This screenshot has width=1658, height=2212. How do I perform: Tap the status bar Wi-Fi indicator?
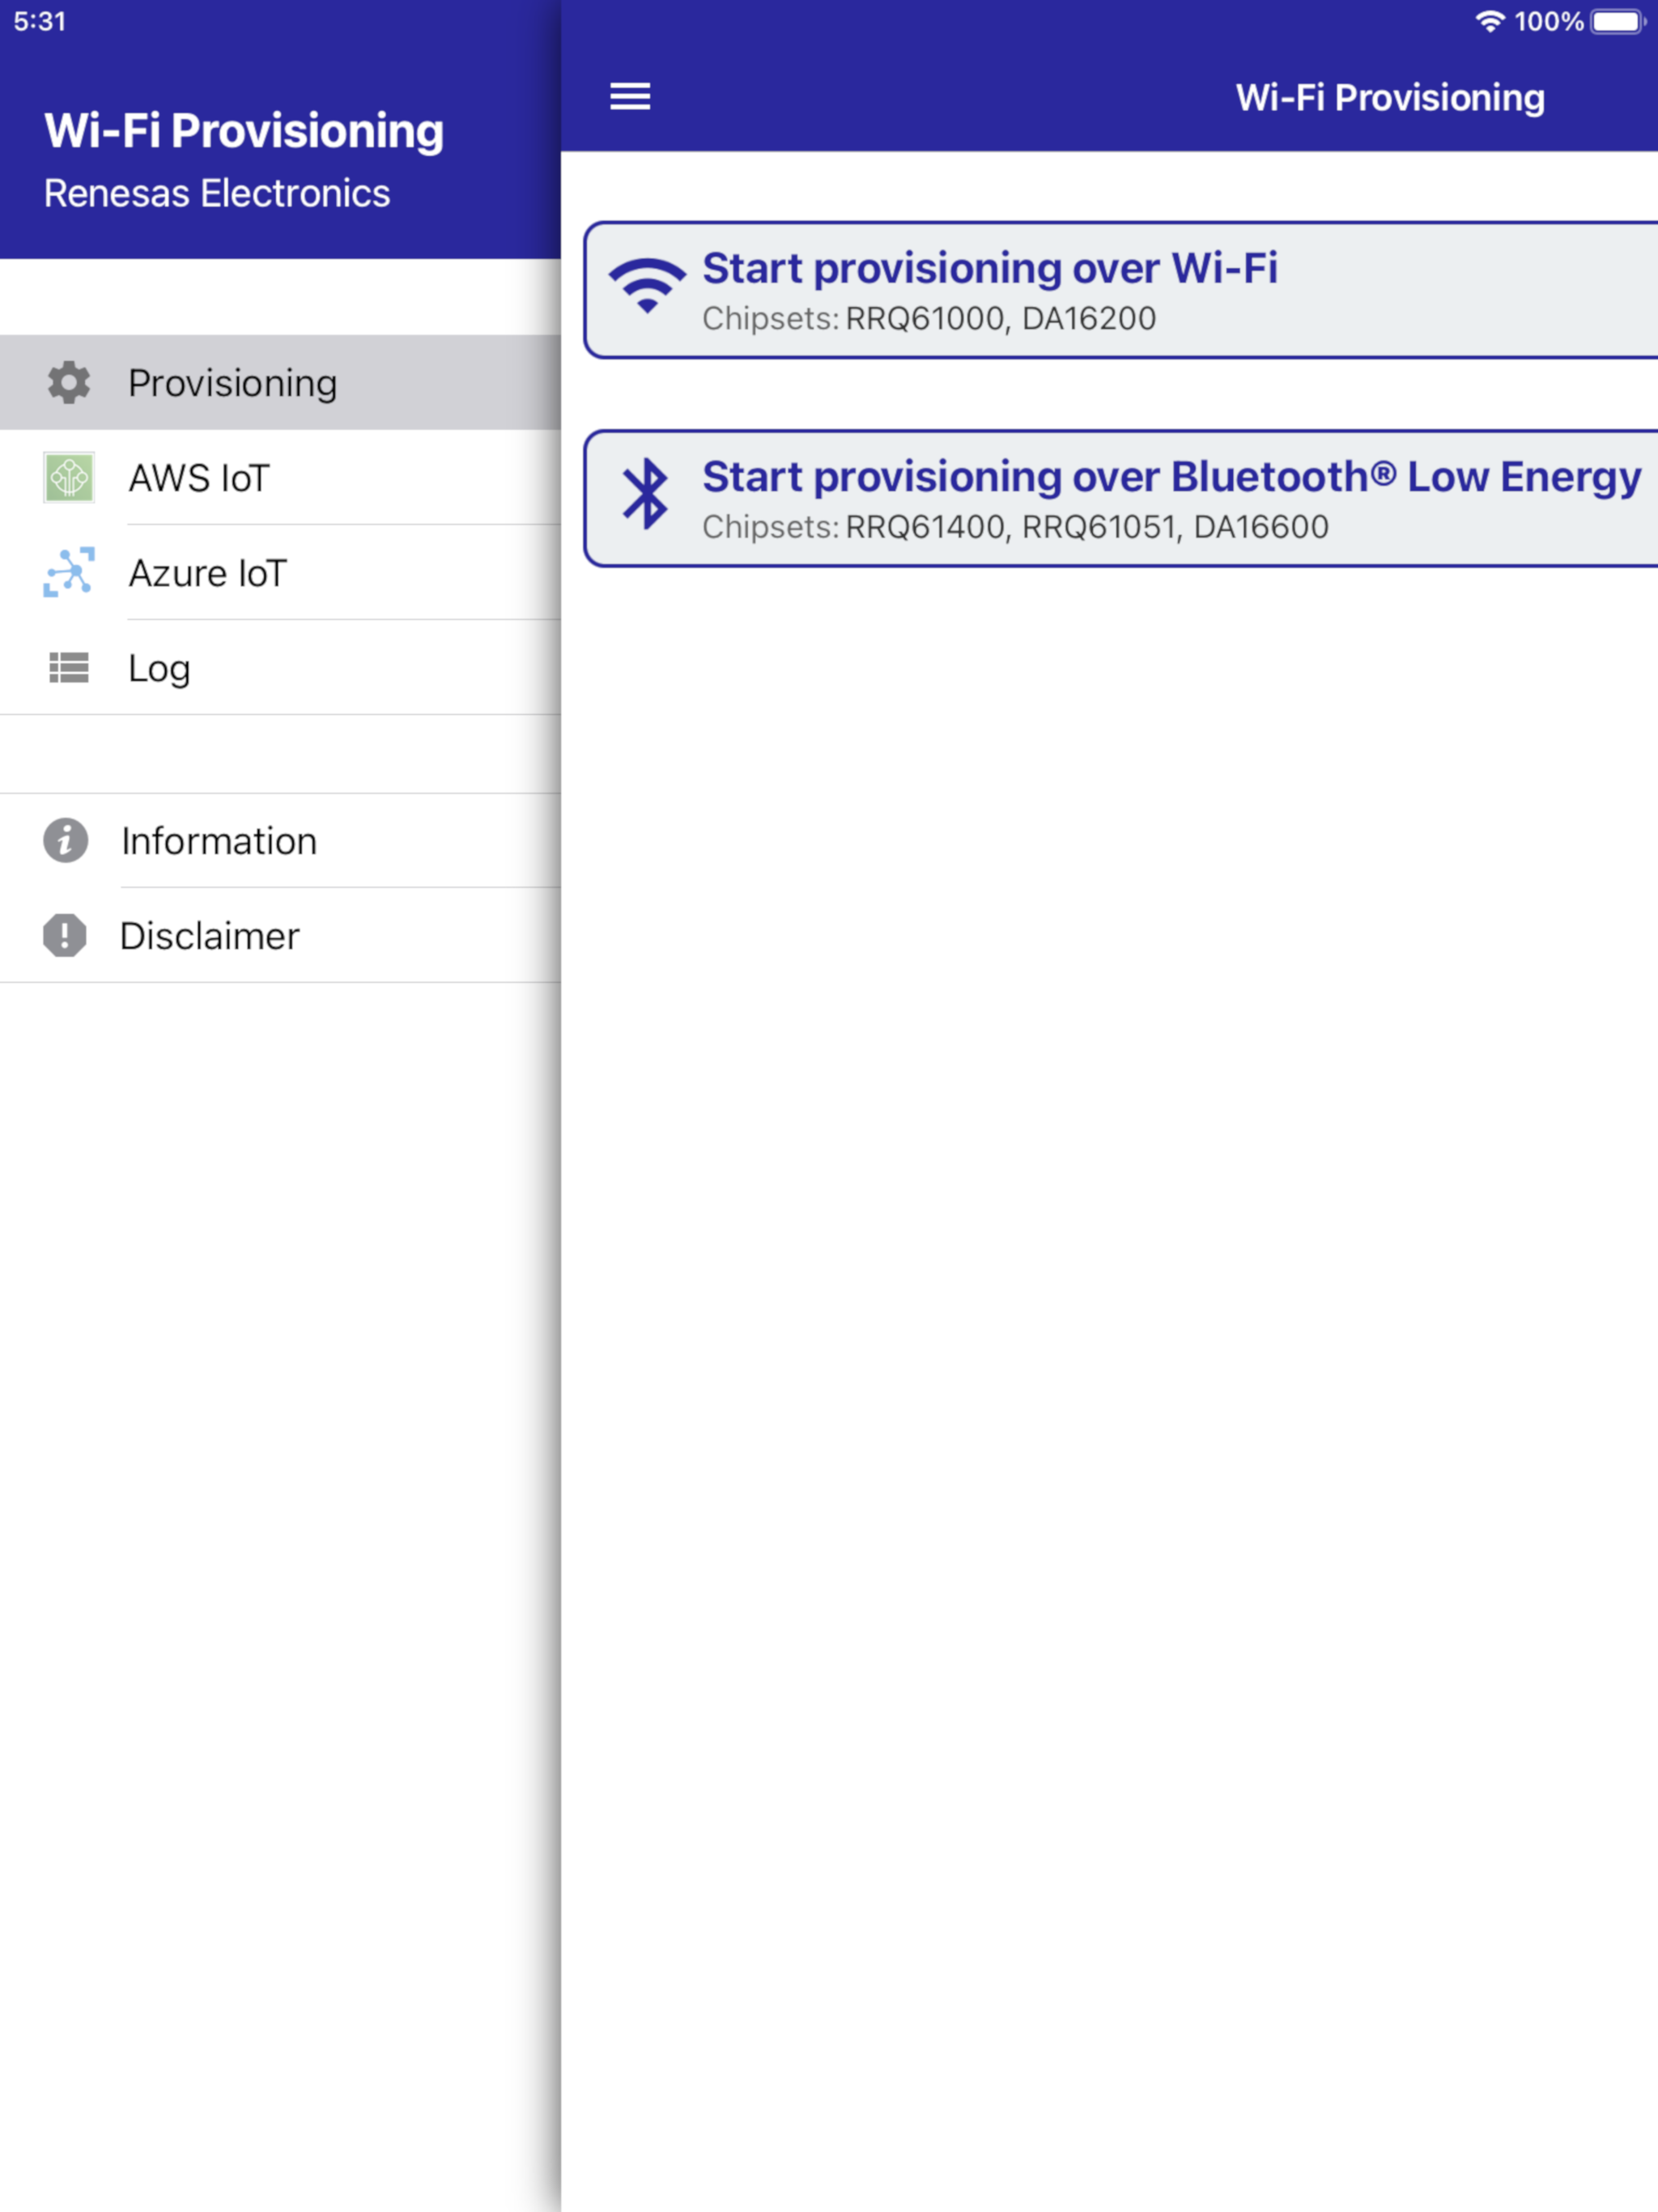point(1490,21)
